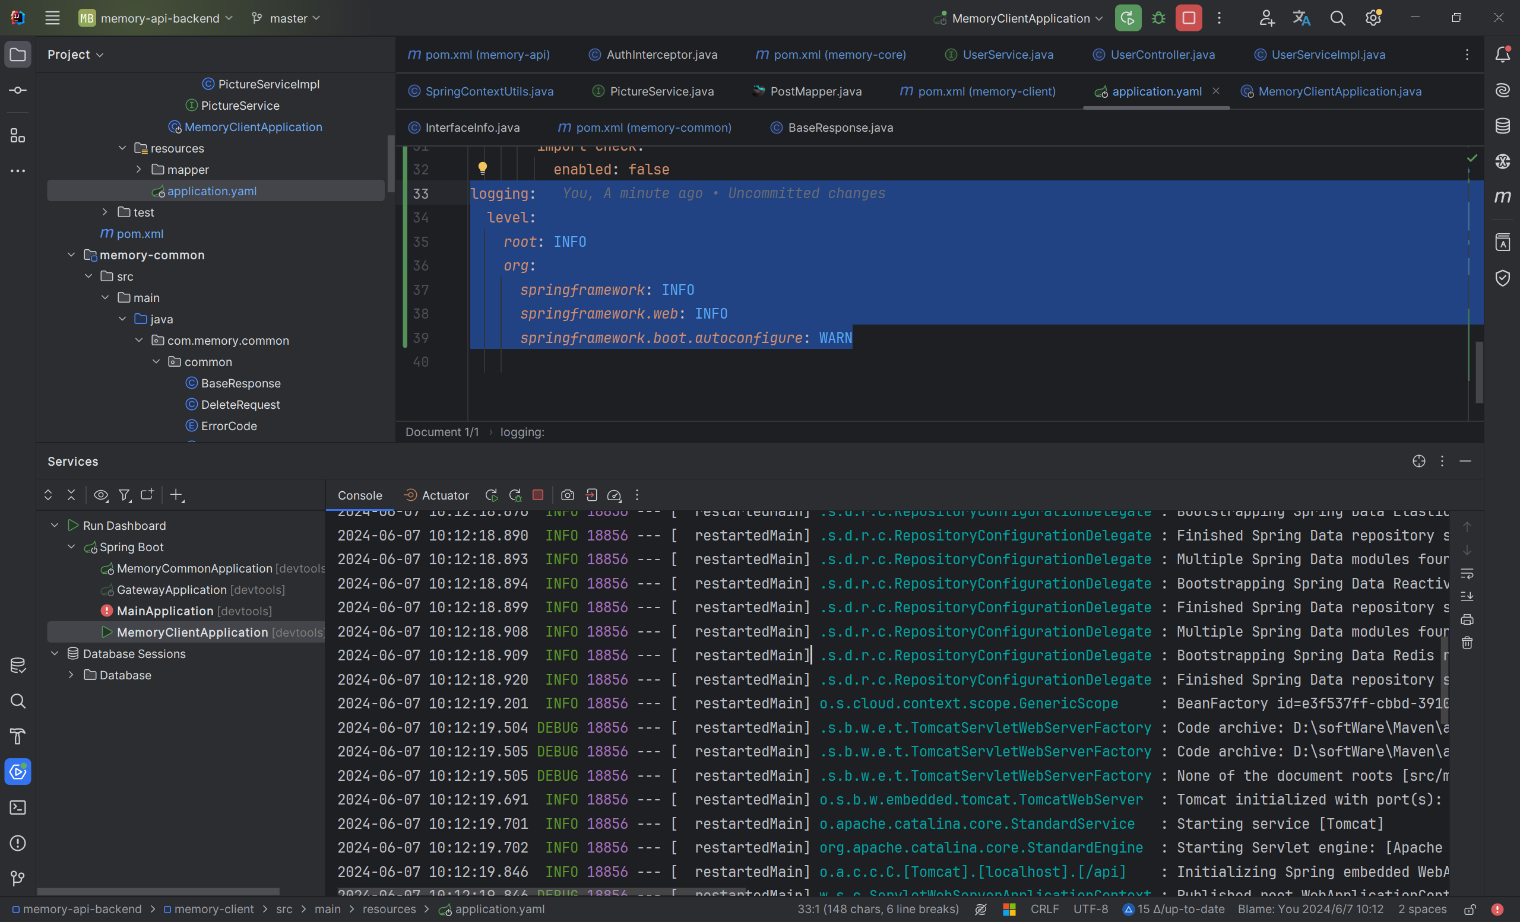The height and width of the screenshot is (922, 1520).
Task: Toggle the Project tool window folder icon
Action: pyautogui.click(x=17, y=54)
